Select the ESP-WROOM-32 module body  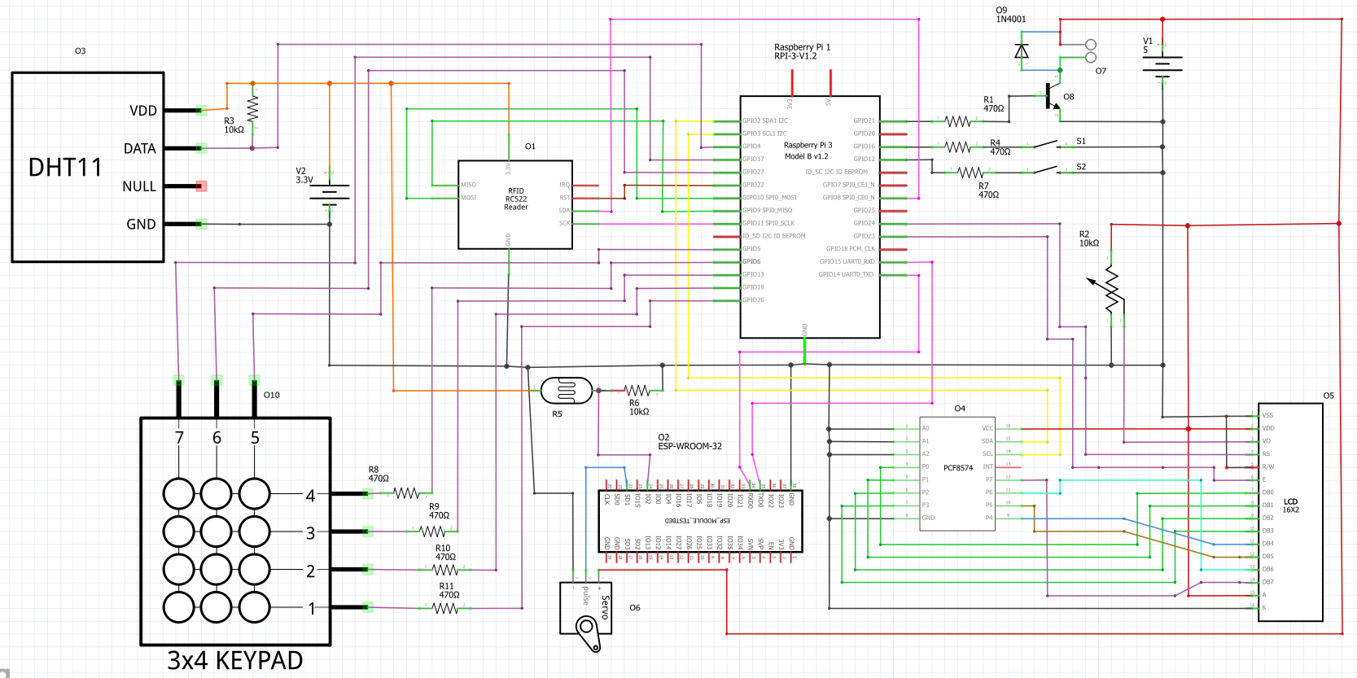[701, 521]
